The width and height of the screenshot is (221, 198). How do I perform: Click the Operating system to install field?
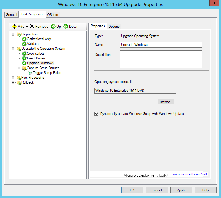click(x=135, y=91)
